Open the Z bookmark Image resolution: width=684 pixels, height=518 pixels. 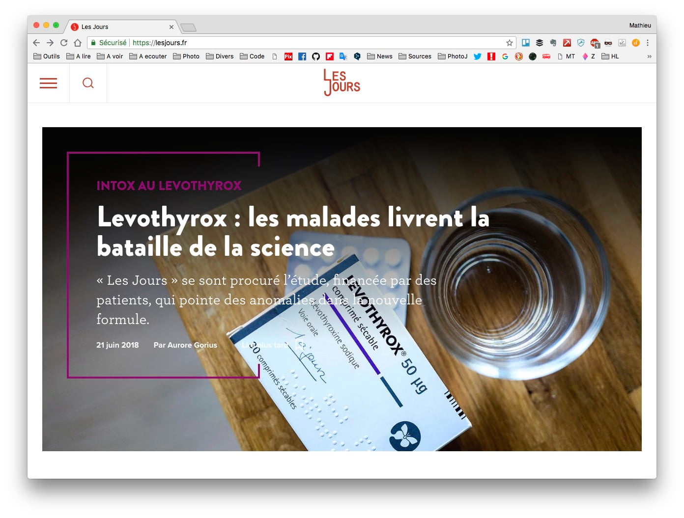[x=589, y=56]
